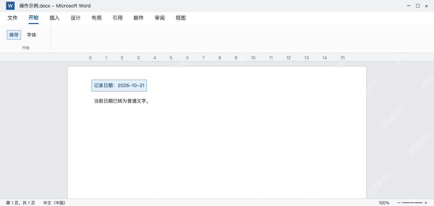Click ruler mark 10
Image resolution: width=434 pixels, height=206 pixels.
tap(253, 58)
